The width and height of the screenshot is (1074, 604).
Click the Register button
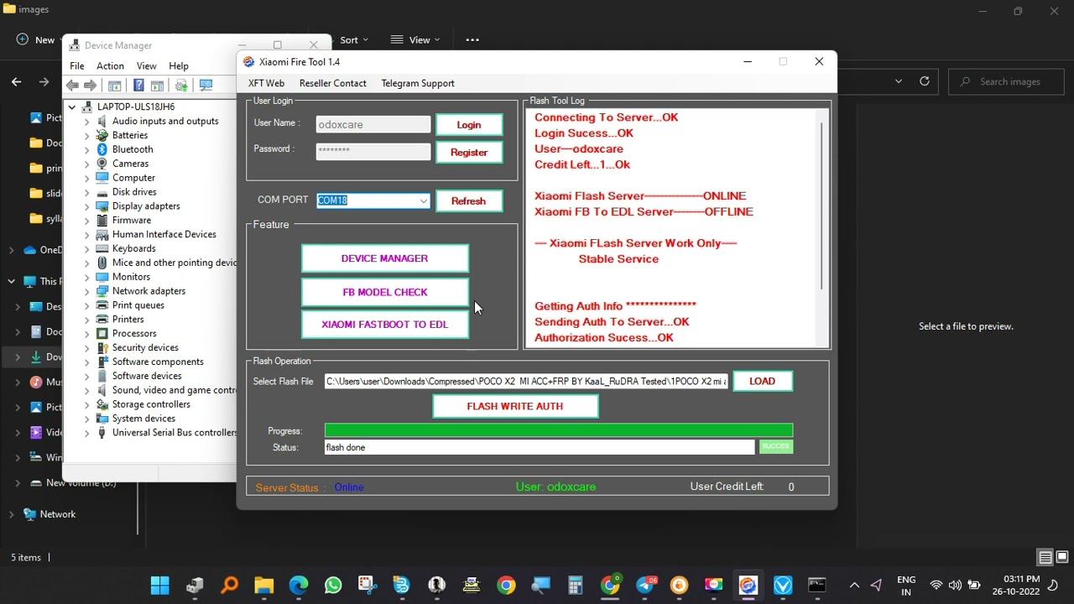[469, 153]
